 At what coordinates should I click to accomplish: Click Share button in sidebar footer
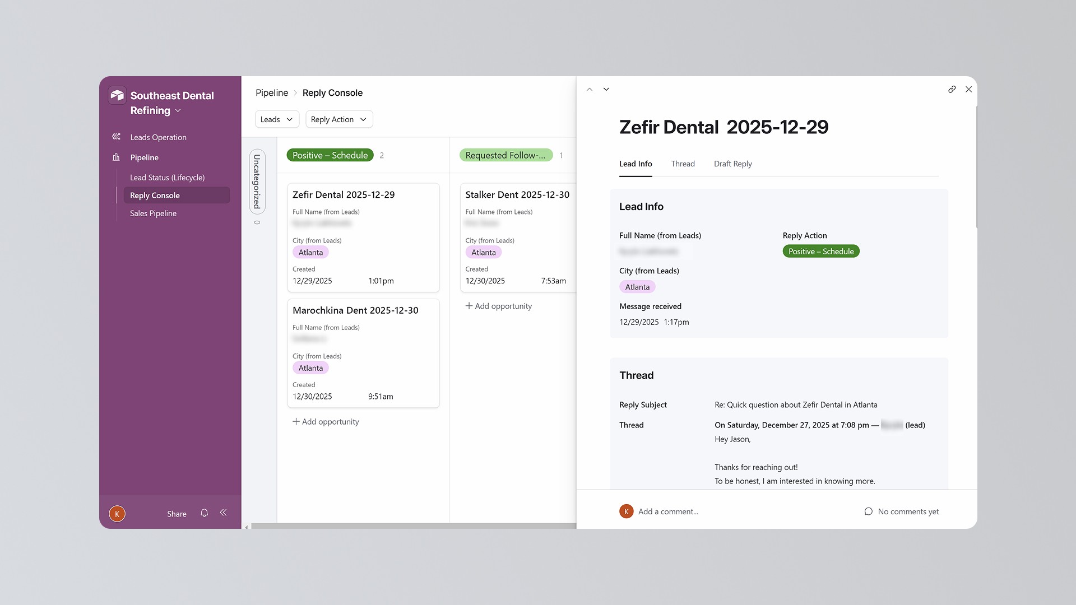coord(177,514)
